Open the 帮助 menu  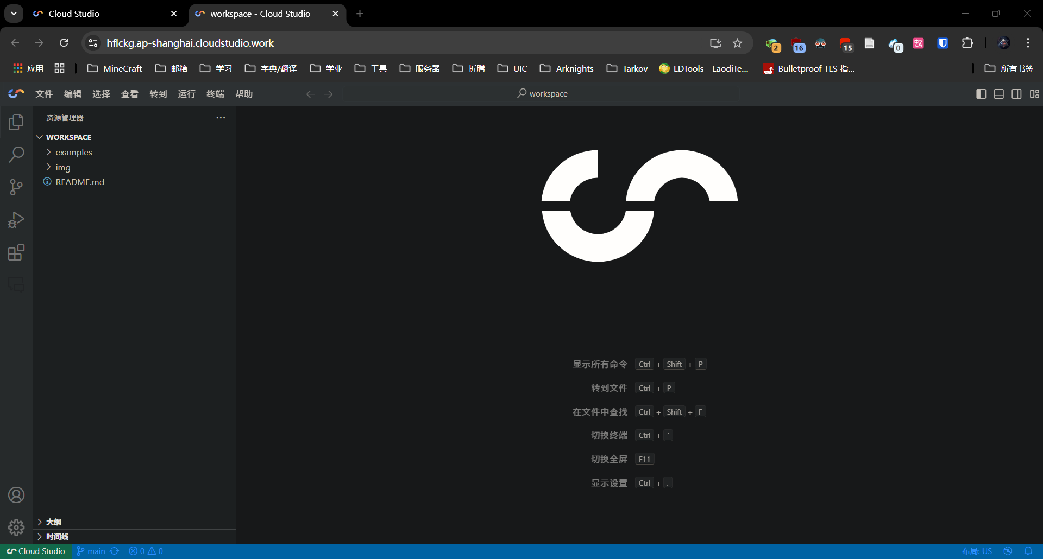[244, 94]
